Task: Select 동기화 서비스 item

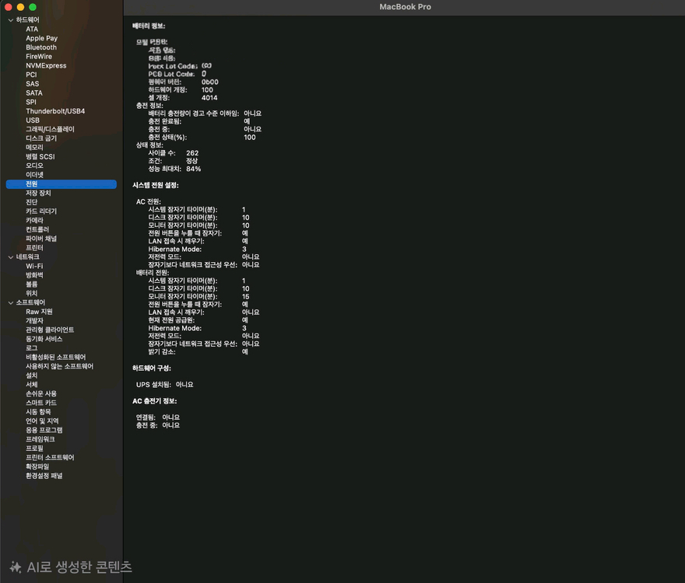Action: [44, 339]
